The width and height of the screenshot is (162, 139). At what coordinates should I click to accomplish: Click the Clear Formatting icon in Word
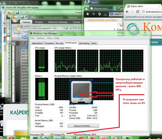click(76, 29)
